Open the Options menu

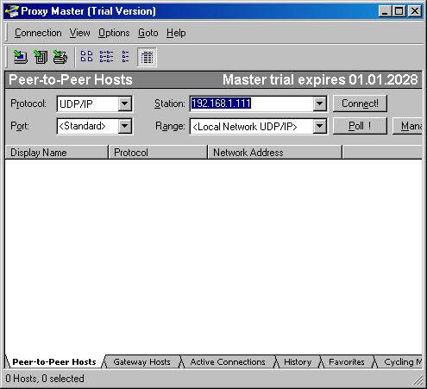pyautogui.click(x=114, y=33)
